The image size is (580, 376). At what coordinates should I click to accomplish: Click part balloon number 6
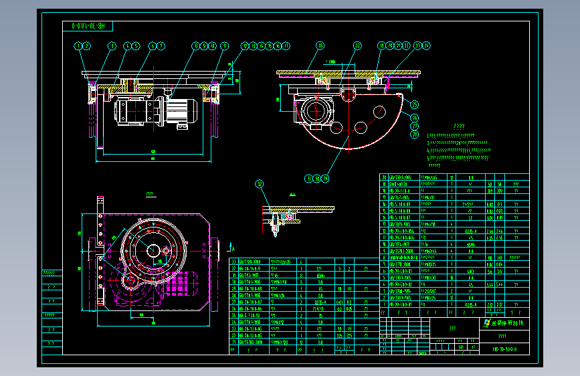[x=153, y=46]
